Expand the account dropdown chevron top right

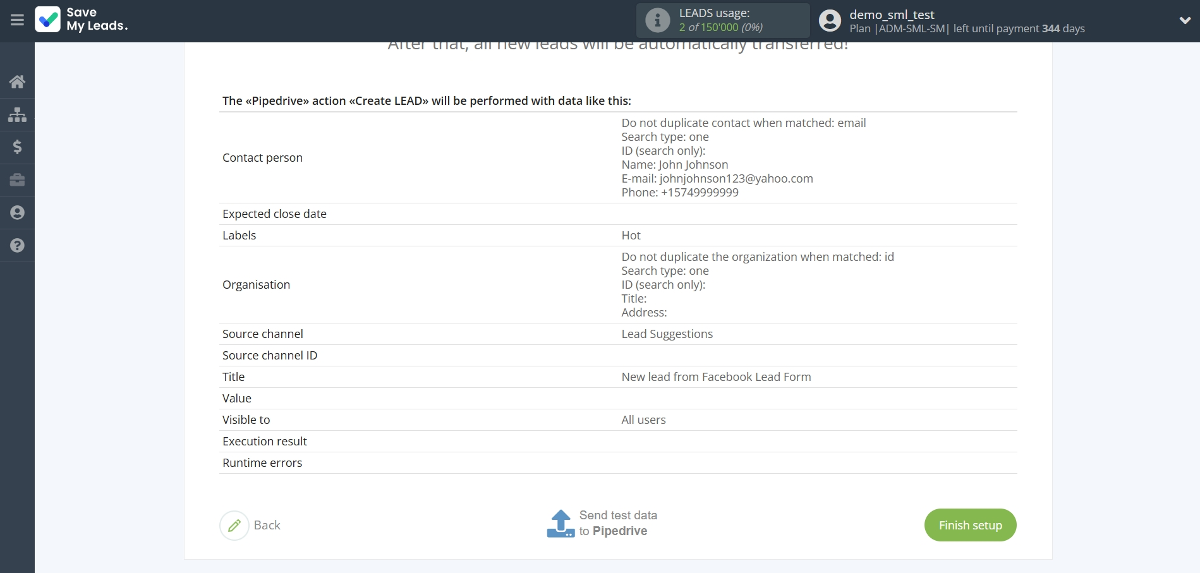(1185, 20)
